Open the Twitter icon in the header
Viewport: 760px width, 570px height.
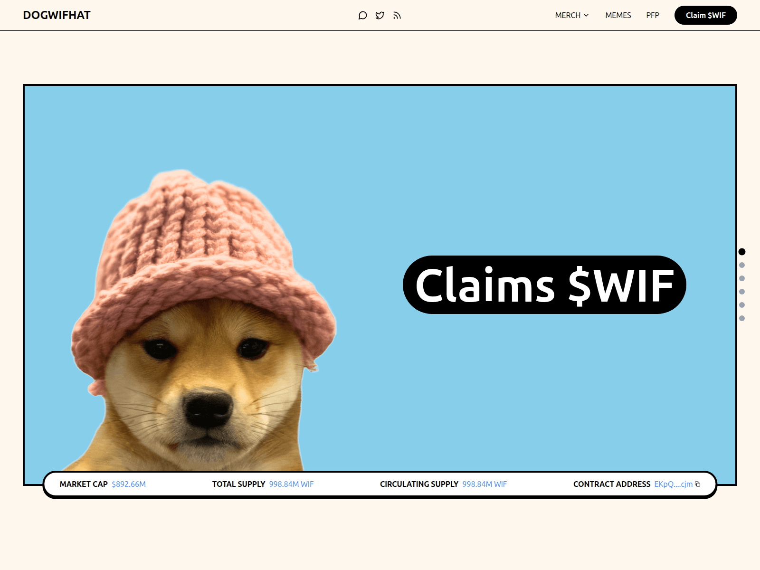tap(380, 15)
